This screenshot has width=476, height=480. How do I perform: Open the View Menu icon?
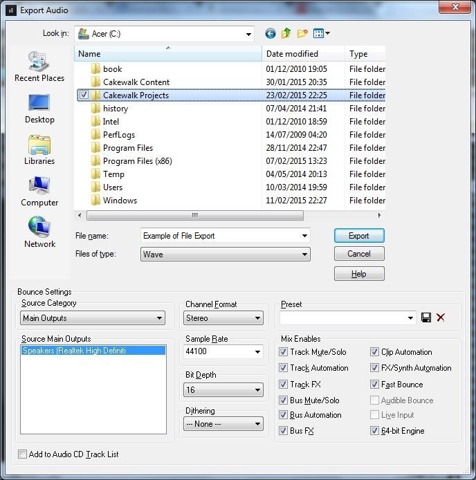(x=322, y=33)
